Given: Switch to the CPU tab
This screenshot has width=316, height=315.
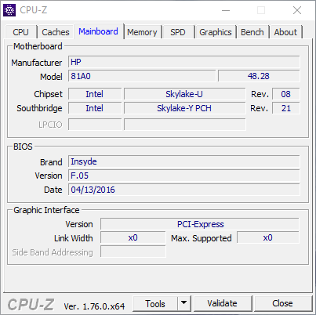Looking at the screenshot, I should click(x=20, y=32).
